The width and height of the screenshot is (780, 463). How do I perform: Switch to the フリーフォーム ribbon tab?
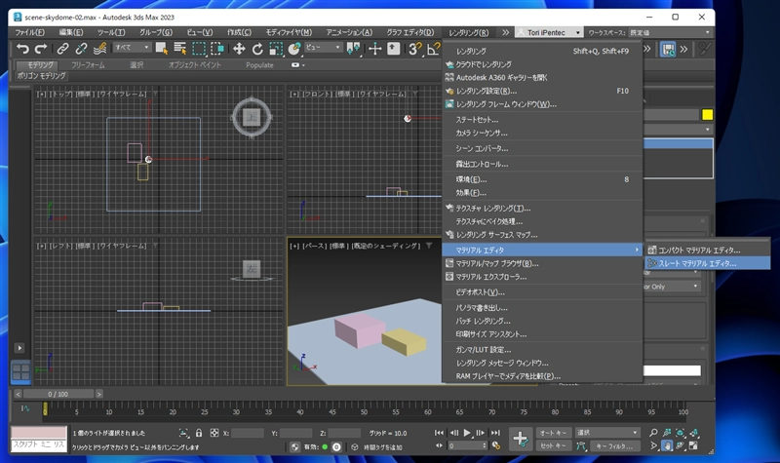pyautogui.click(x=88, y=65)
